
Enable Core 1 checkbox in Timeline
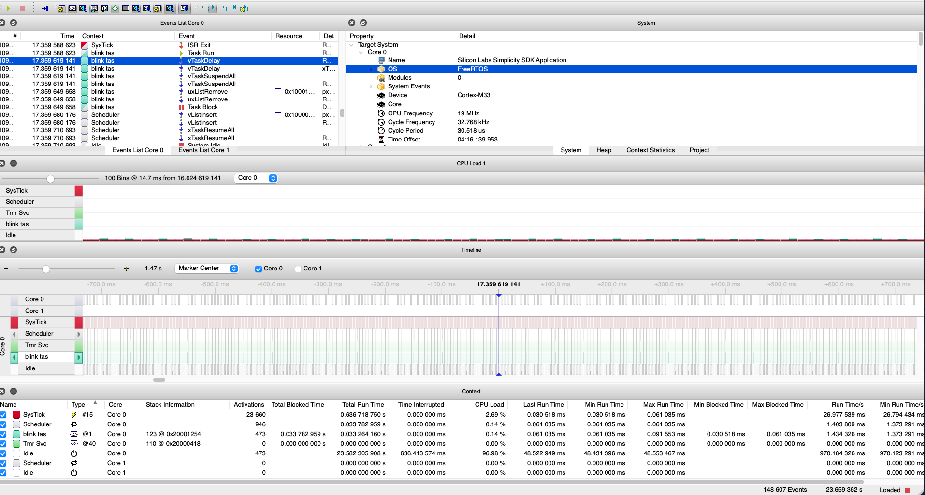[298, 269]
